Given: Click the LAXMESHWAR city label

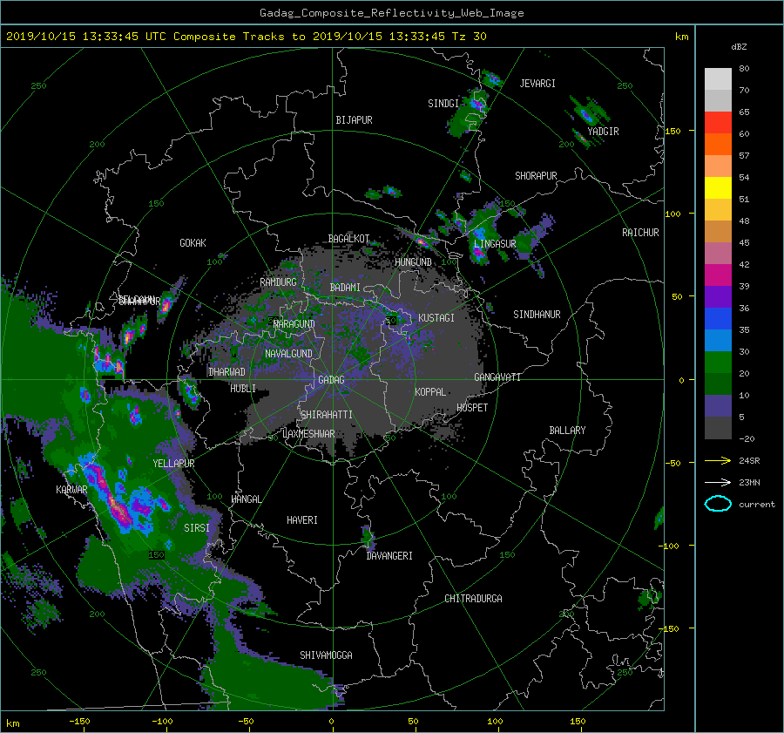Looking at the screenshot, I should click(x=308, y=434).
